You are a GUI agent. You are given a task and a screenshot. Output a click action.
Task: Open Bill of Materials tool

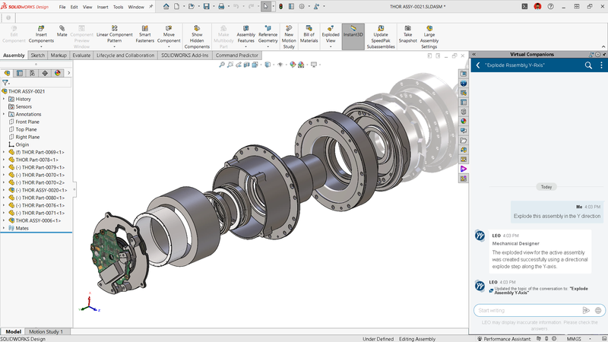(309, 34)
